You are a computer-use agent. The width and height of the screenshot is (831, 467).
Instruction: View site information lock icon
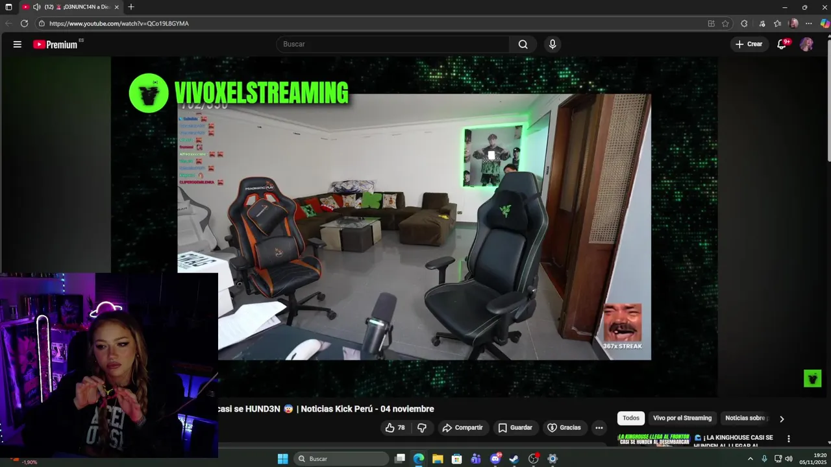(42, 23)
